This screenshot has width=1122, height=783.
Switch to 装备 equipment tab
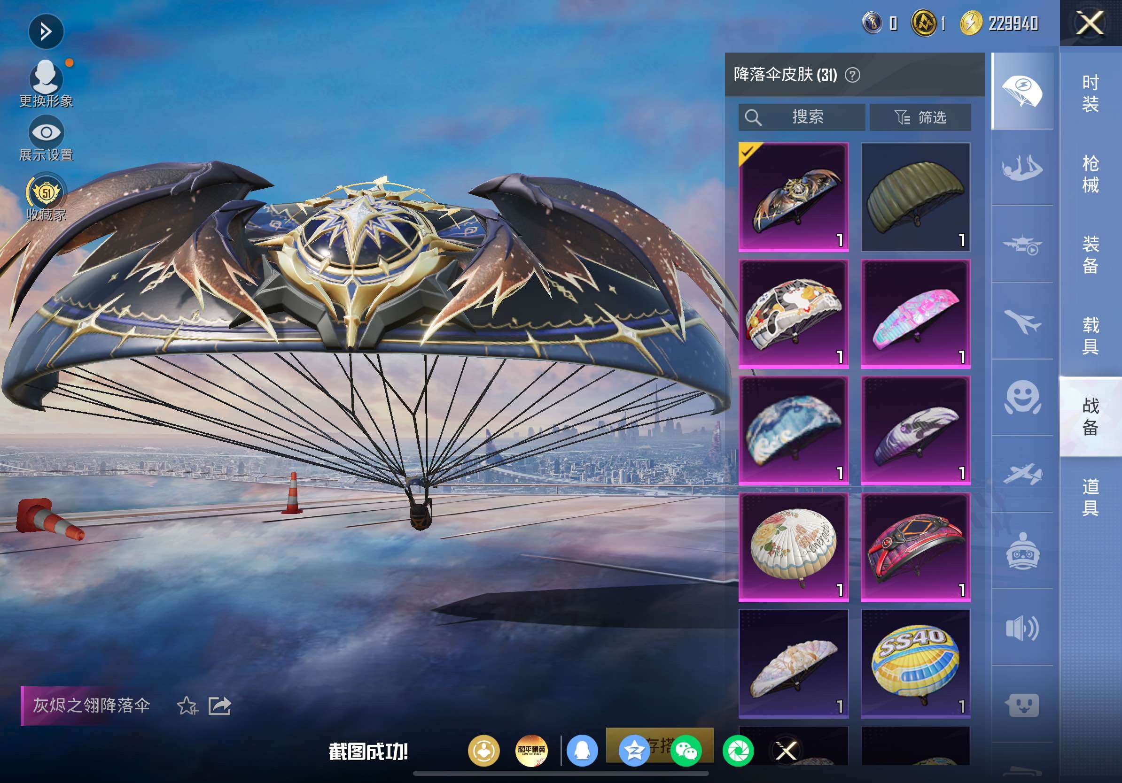(1091, 254)
